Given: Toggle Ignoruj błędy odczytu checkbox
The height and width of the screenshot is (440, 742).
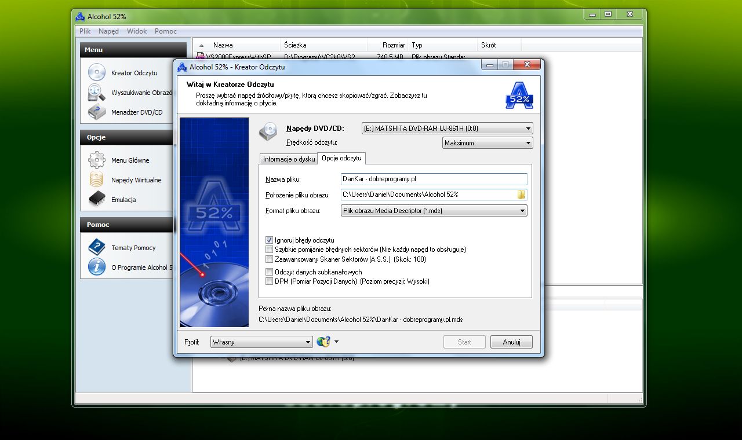Looking at the screenshot, I should pyautogui.click(x=269, y=240).
